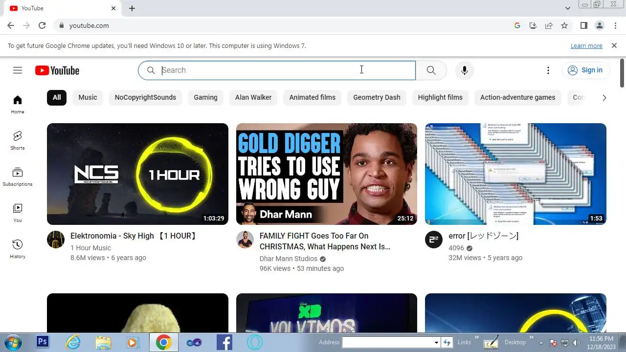Click Dhar Mann Studios channel avatar
The image size is (626, 352).
pos(245,240)
